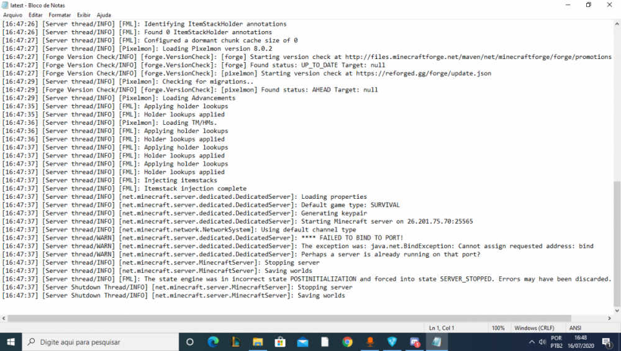This screenshot has width=621, height=351.
Task: Open the Formatar menu
Action: click(60, 15)
